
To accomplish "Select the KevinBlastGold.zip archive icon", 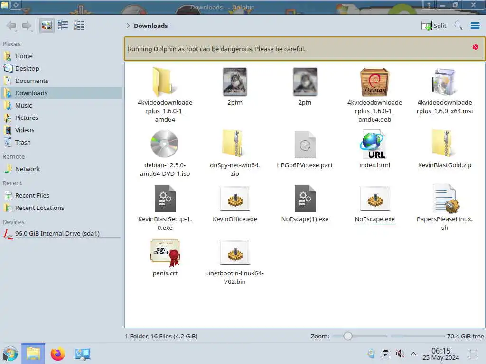I will tap(444, 143).
